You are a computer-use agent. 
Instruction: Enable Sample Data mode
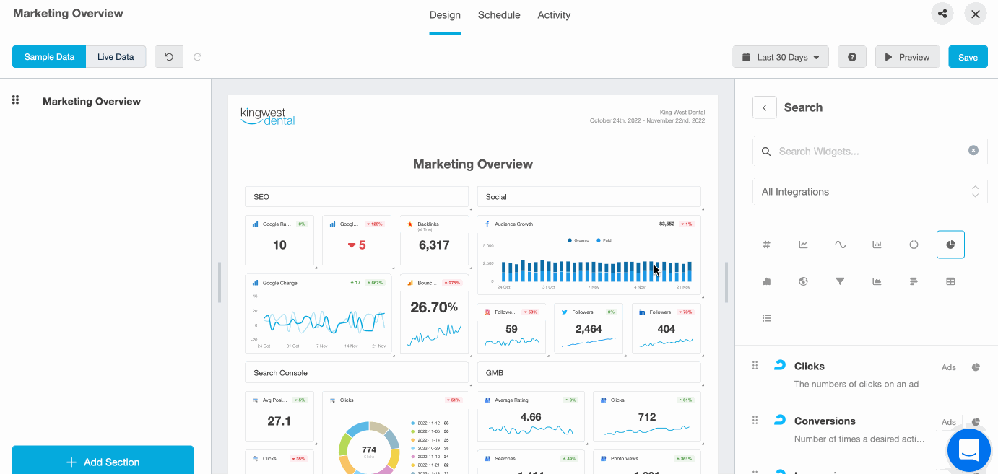(x=49, y=57)
